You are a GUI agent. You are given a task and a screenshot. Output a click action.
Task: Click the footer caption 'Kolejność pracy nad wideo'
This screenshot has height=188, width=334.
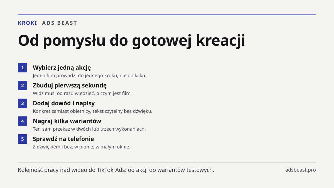click(x=116, y=170)
